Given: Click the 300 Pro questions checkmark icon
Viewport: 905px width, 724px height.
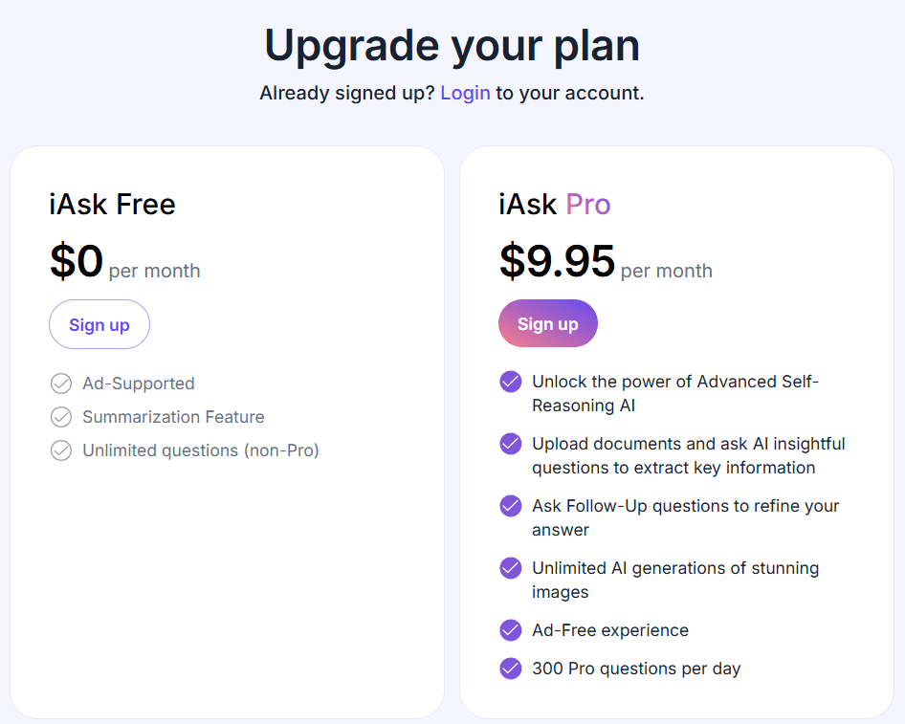Looking at the screenshot, I should 511,669.
